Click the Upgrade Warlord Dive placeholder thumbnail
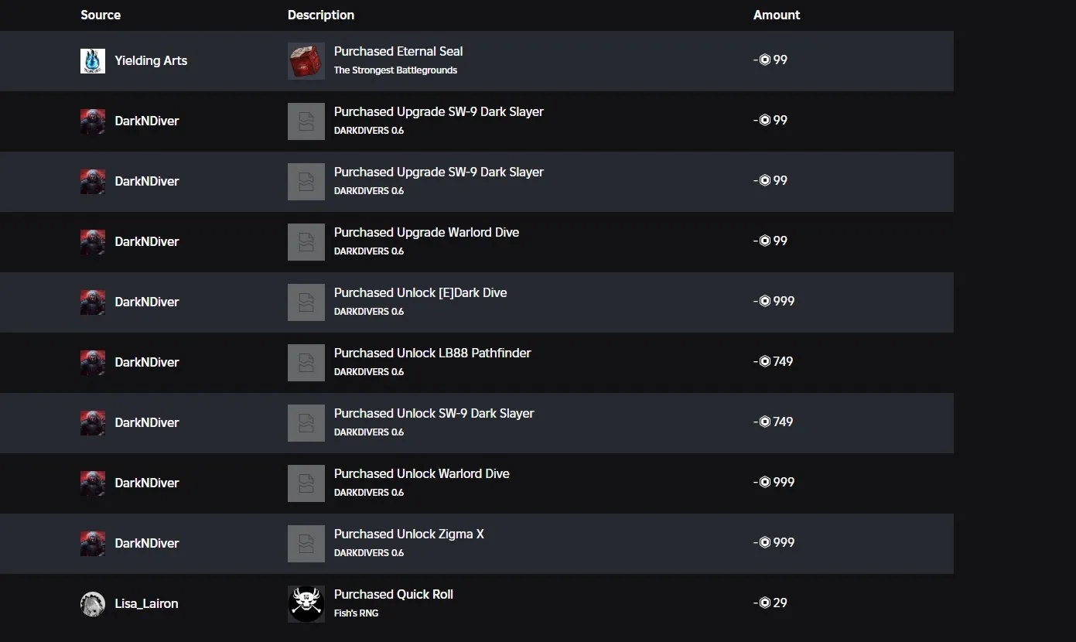 [306, 241]
